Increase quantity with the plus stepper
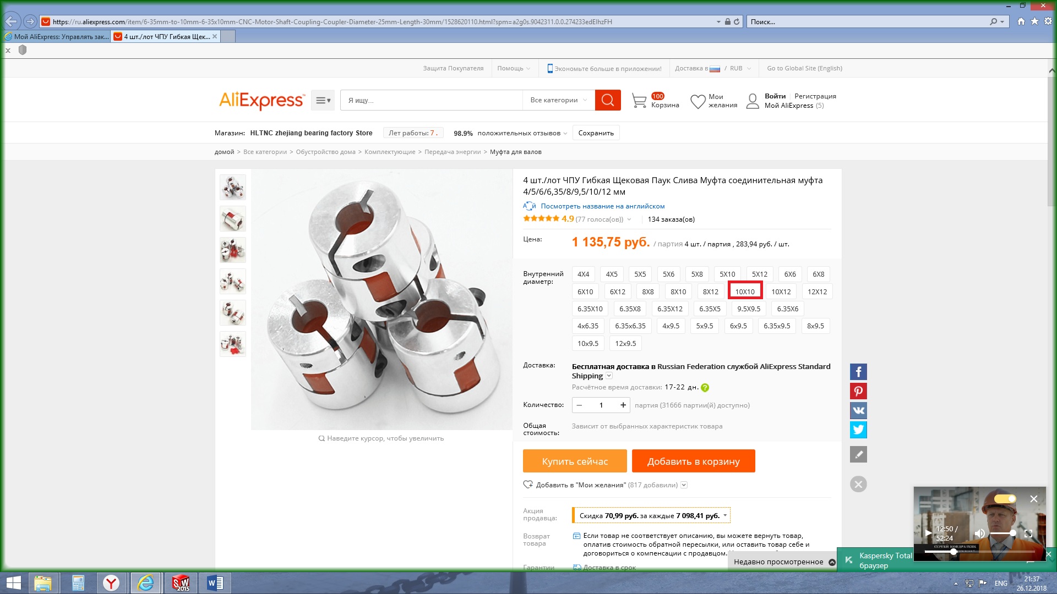This screenshot has width=1057, height=594. (x=623, y=405)
